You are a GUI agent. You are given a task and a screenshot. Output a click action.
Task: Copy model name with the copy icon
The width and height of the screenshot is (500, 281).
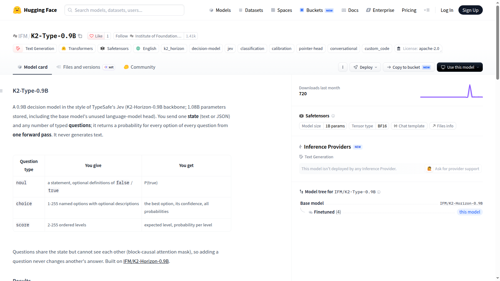coord(80,36)
